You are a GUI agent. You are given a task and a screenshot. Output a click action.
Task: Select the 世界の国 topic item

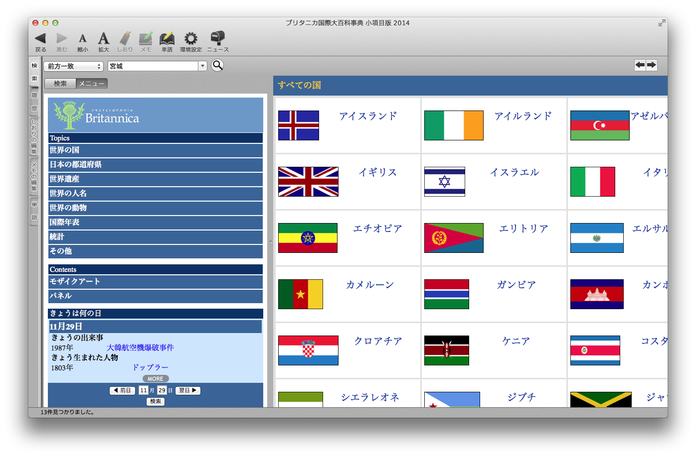click(x=155, y=150)
